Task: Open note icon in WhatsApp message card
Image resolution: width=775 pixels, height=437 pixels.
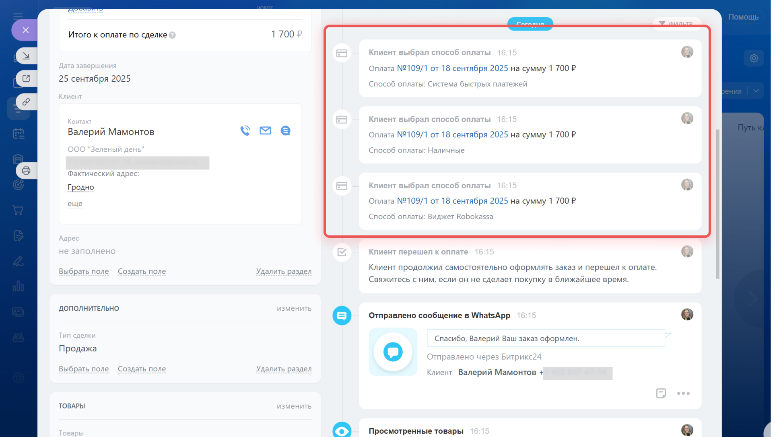Action: (661, 393)
